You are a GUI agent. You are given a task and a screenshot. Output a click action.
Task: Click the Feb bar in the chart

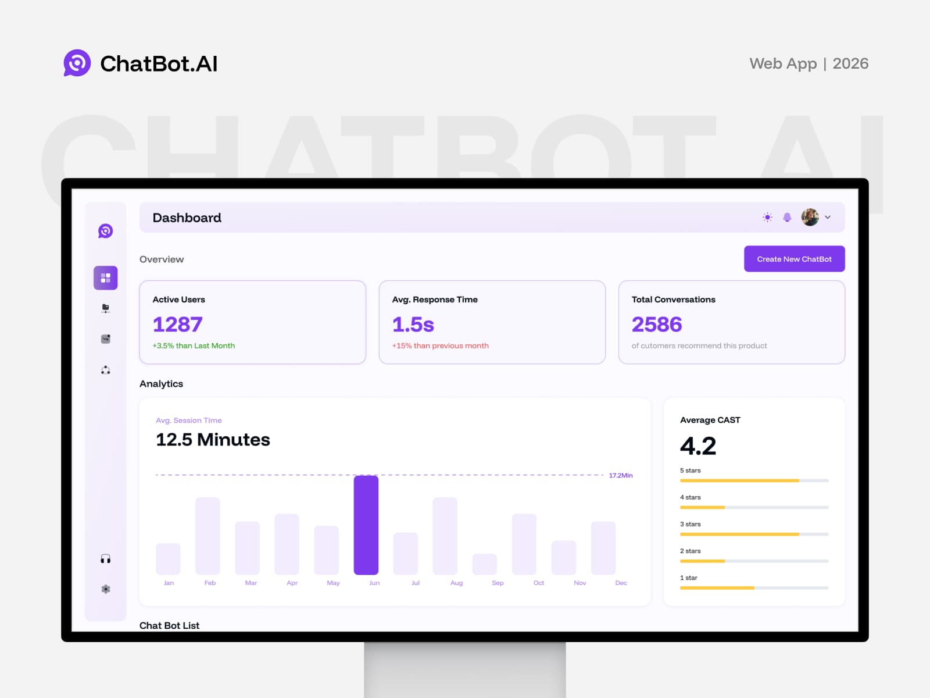208,536
